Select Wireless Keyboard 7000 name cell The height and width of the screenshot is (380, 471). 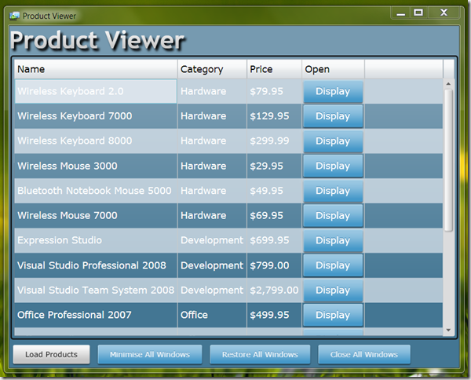(x=96, y=116)
